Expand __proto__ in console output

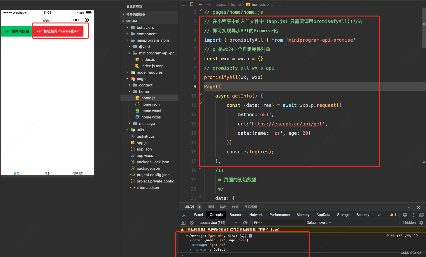point(191,250)
